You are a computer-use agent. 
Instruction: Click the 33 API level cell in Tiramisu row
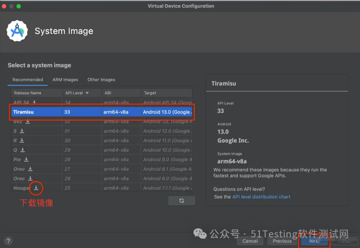[82, 112]
